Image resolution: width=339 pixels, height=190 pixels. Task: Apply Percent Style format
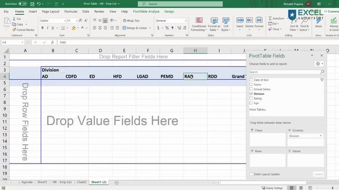point(167,28)
